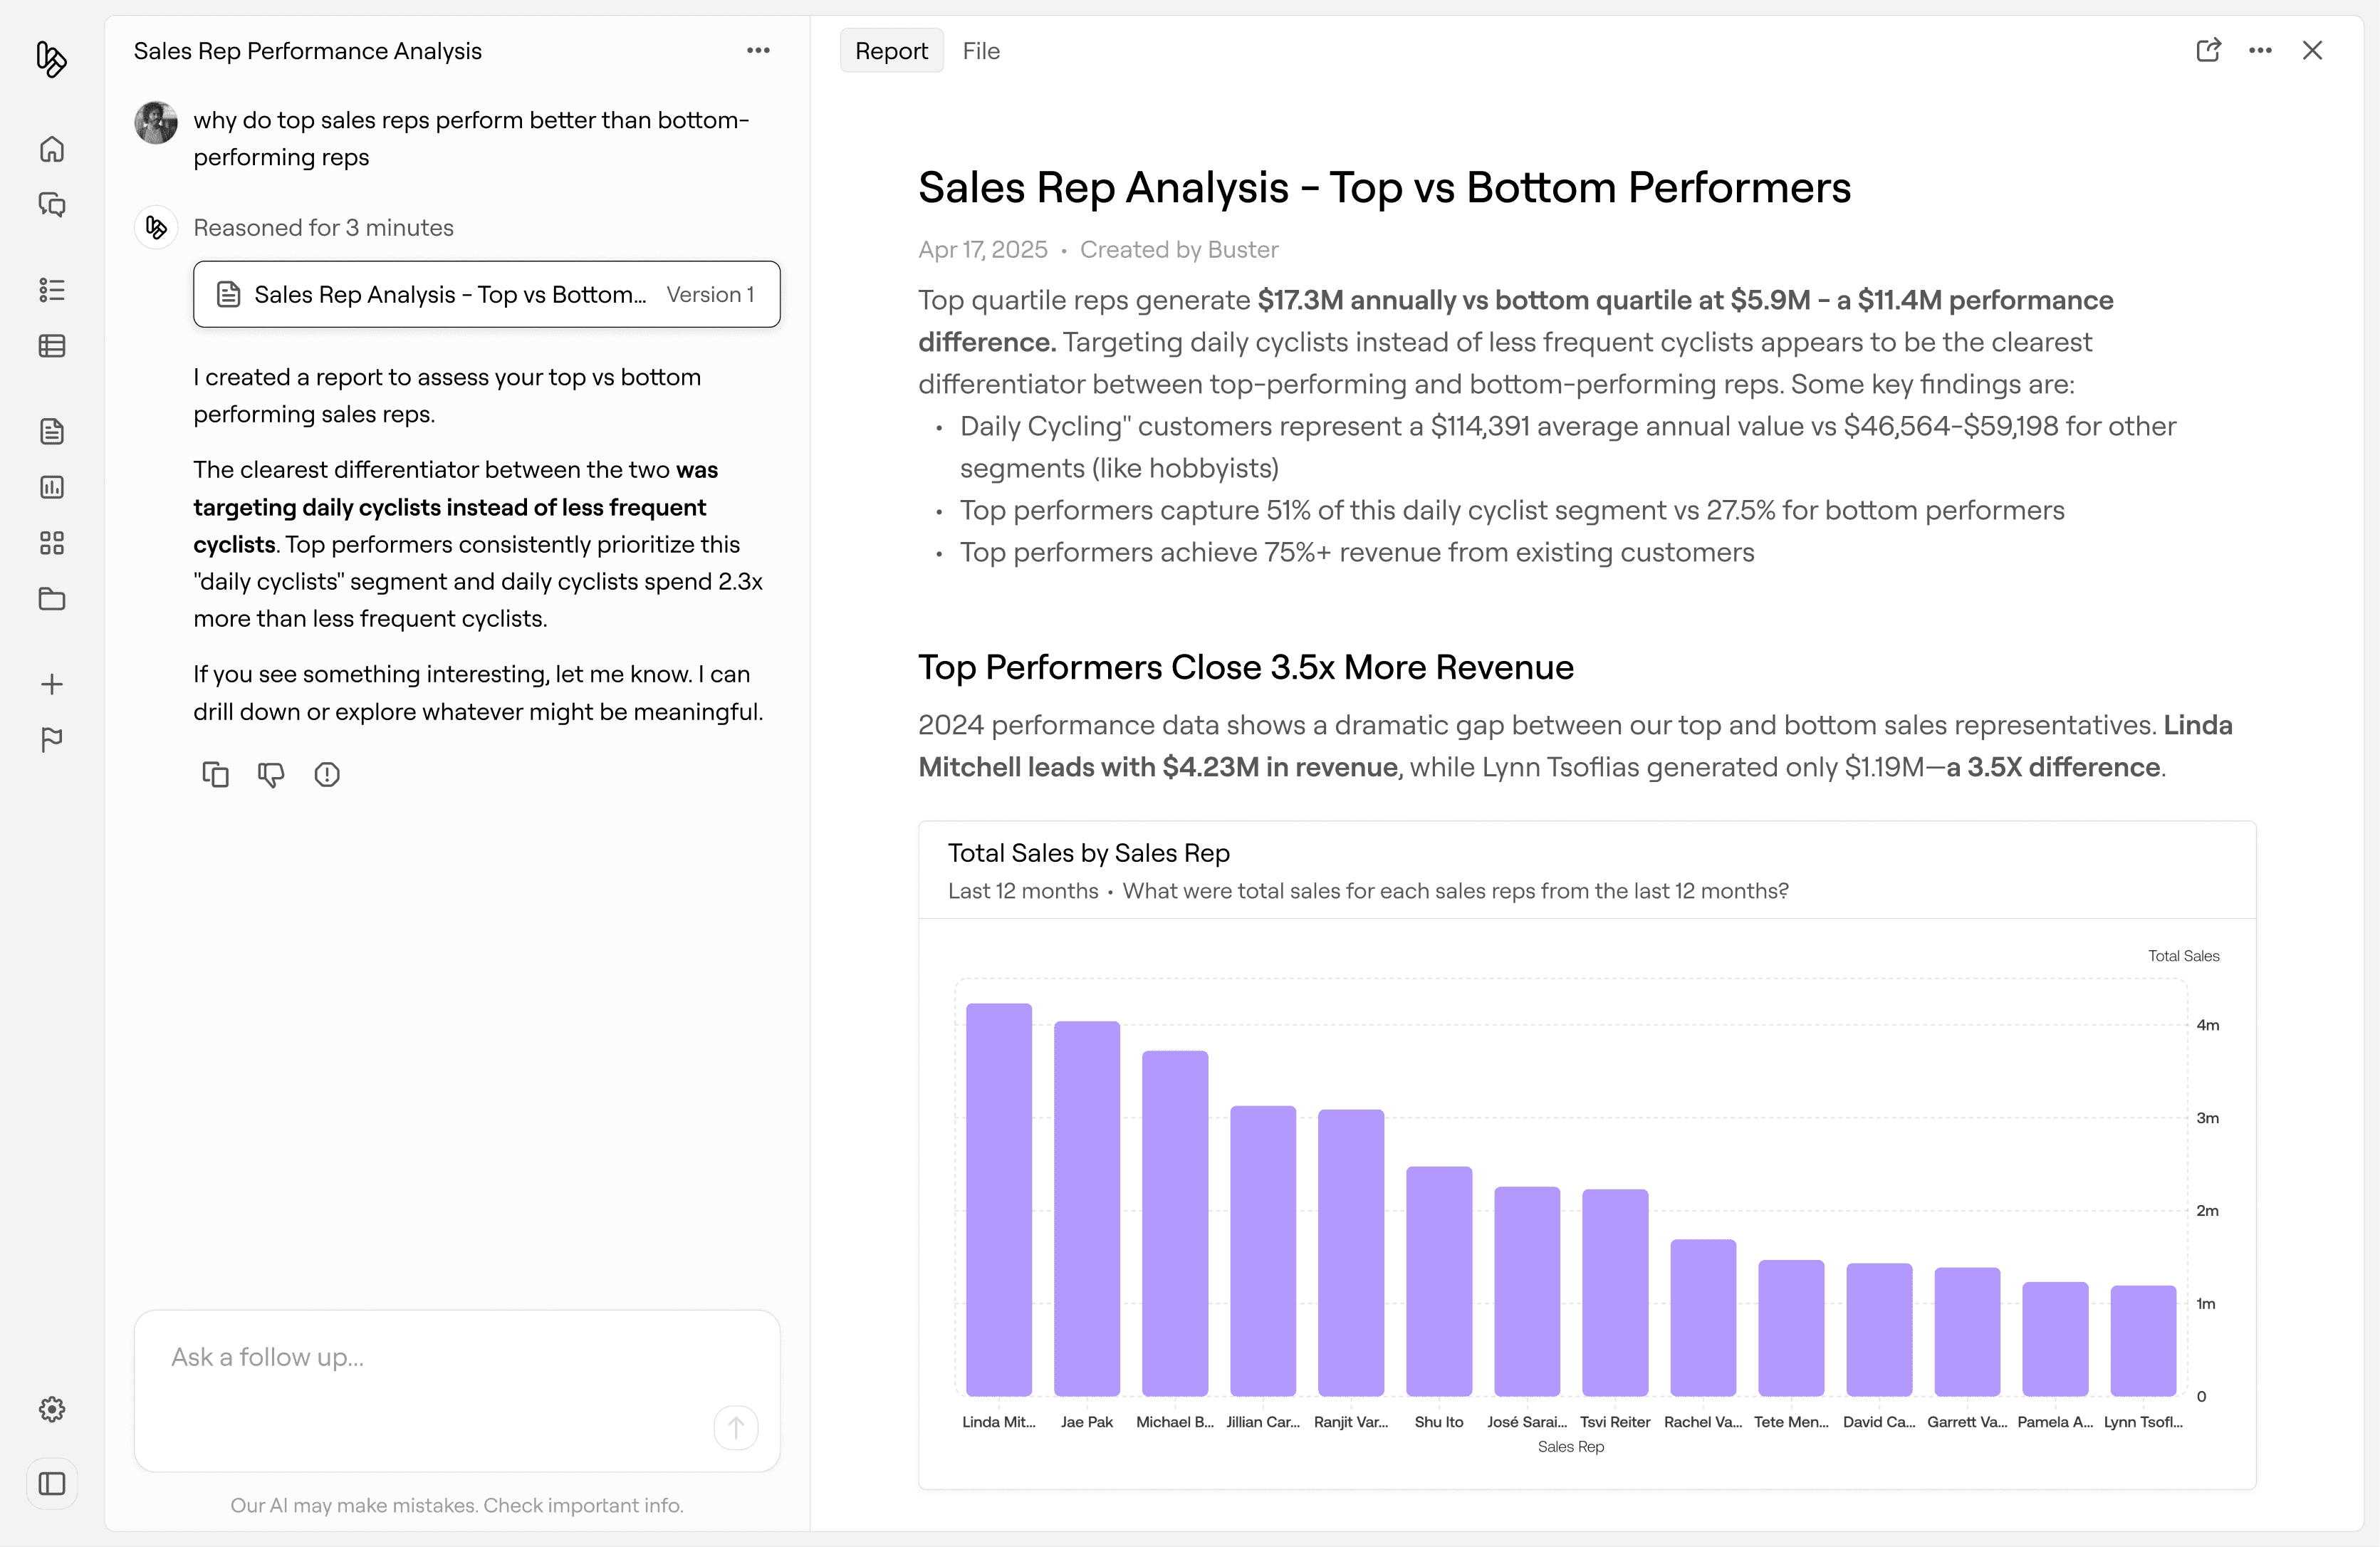This screenshot has width=2380, height=1547.
Task: Click the flag icon in sidebar
Action: (52, 740)
